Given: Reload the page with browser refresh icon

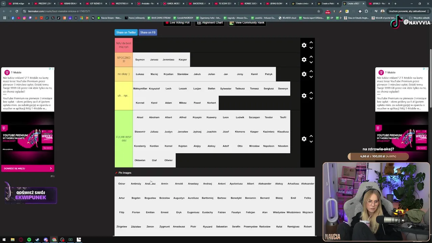Looking at the screenshot, I should [17, 11].
